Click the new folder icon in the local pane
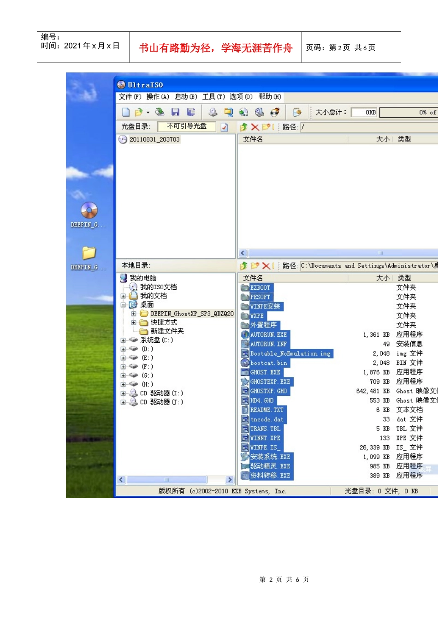This screenshot has height=620, width=438. click(255, 266)
